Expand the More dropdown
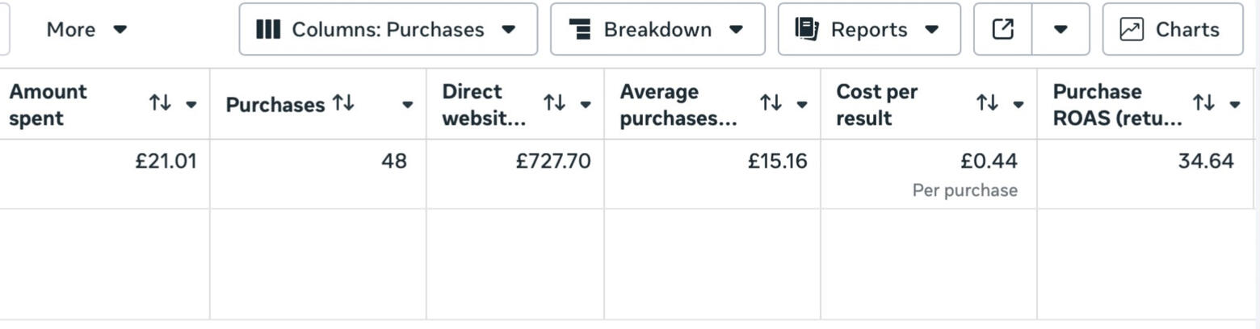The height and width of the screenshot is (329, 1260). (87, 30)
